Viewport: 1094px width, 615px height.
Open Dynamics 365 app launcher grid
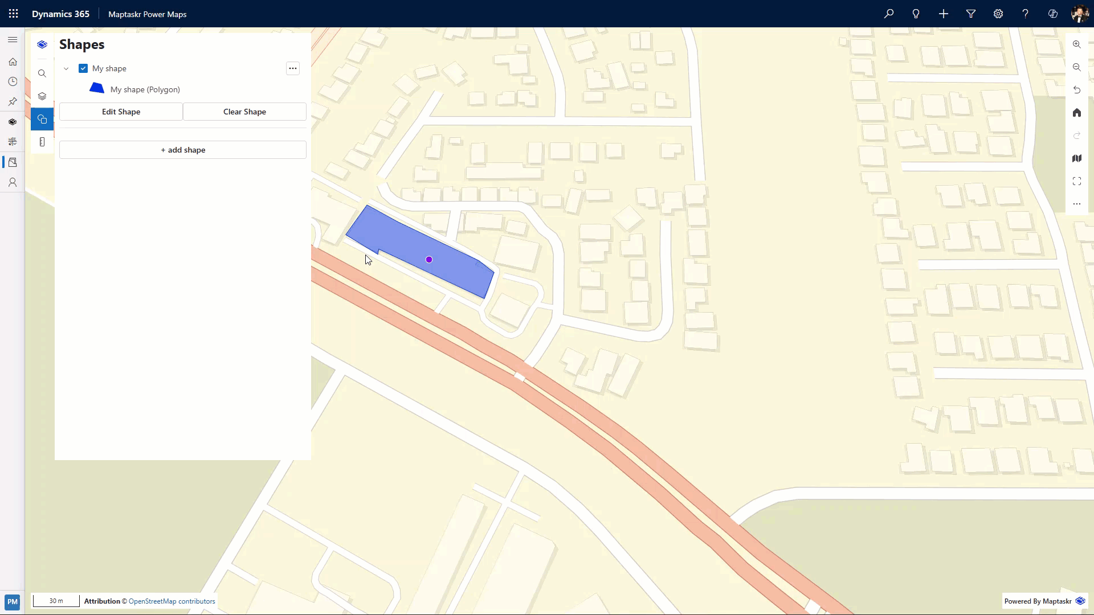click(14, 14)
